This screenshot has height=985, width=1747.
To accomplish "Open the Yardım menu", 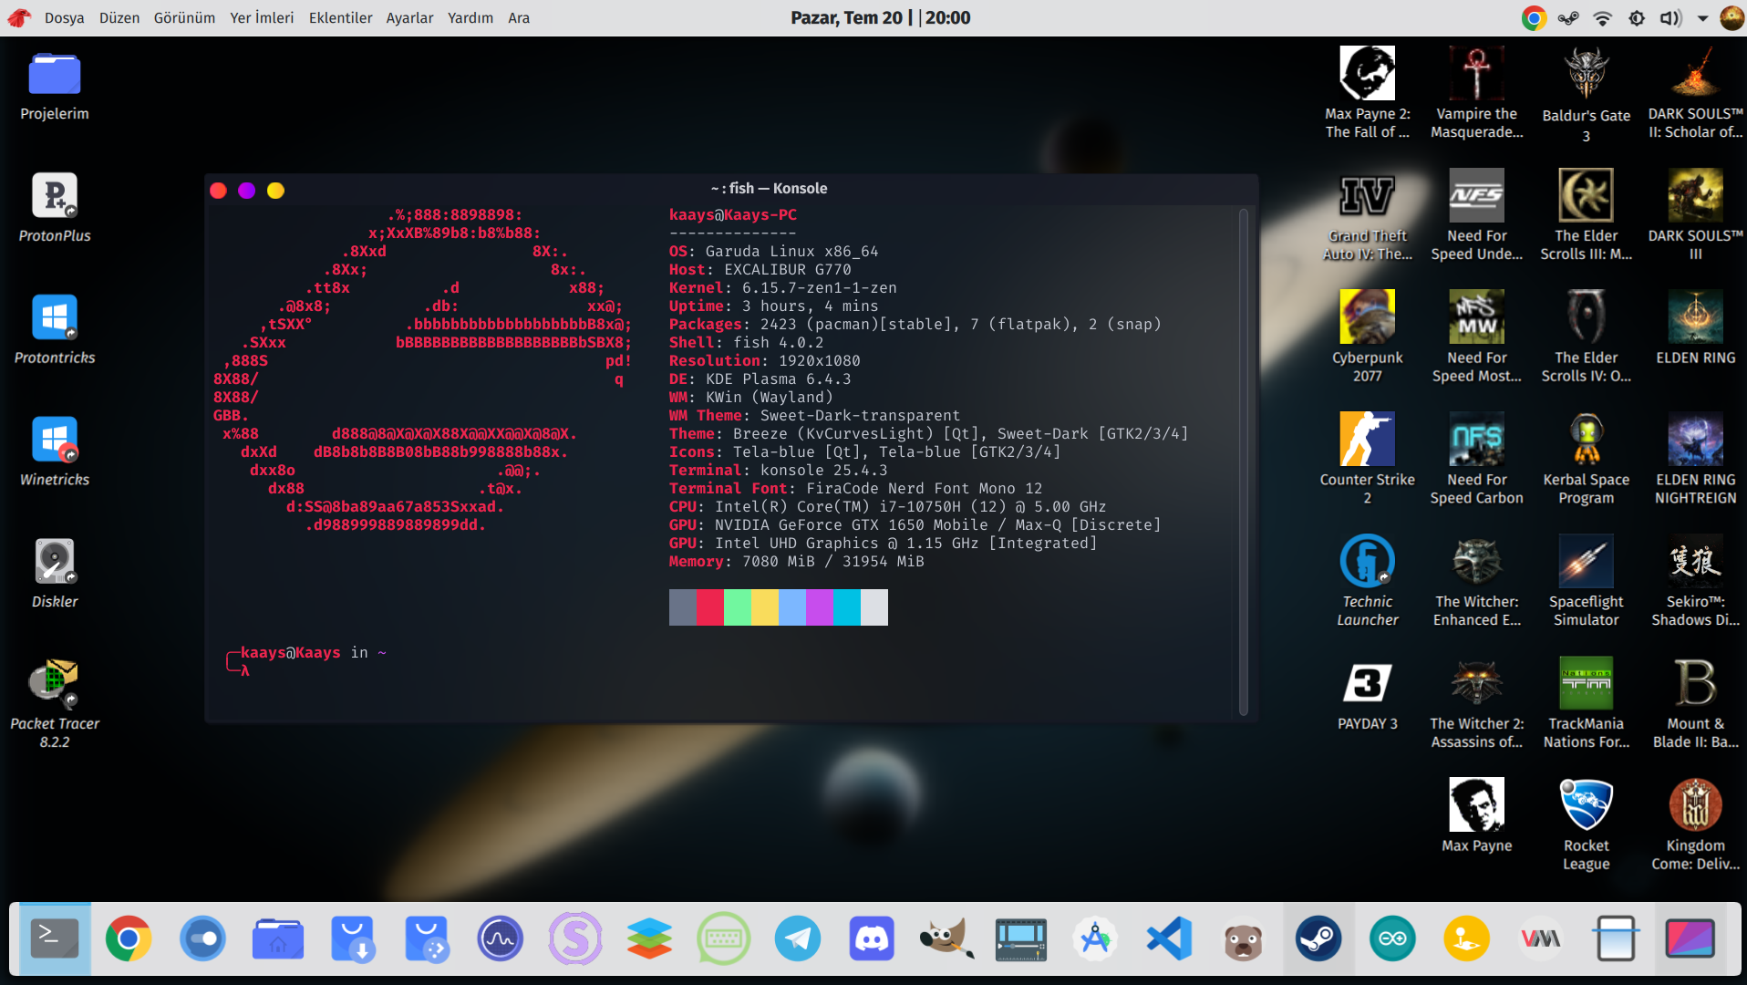I will (470, 18).
